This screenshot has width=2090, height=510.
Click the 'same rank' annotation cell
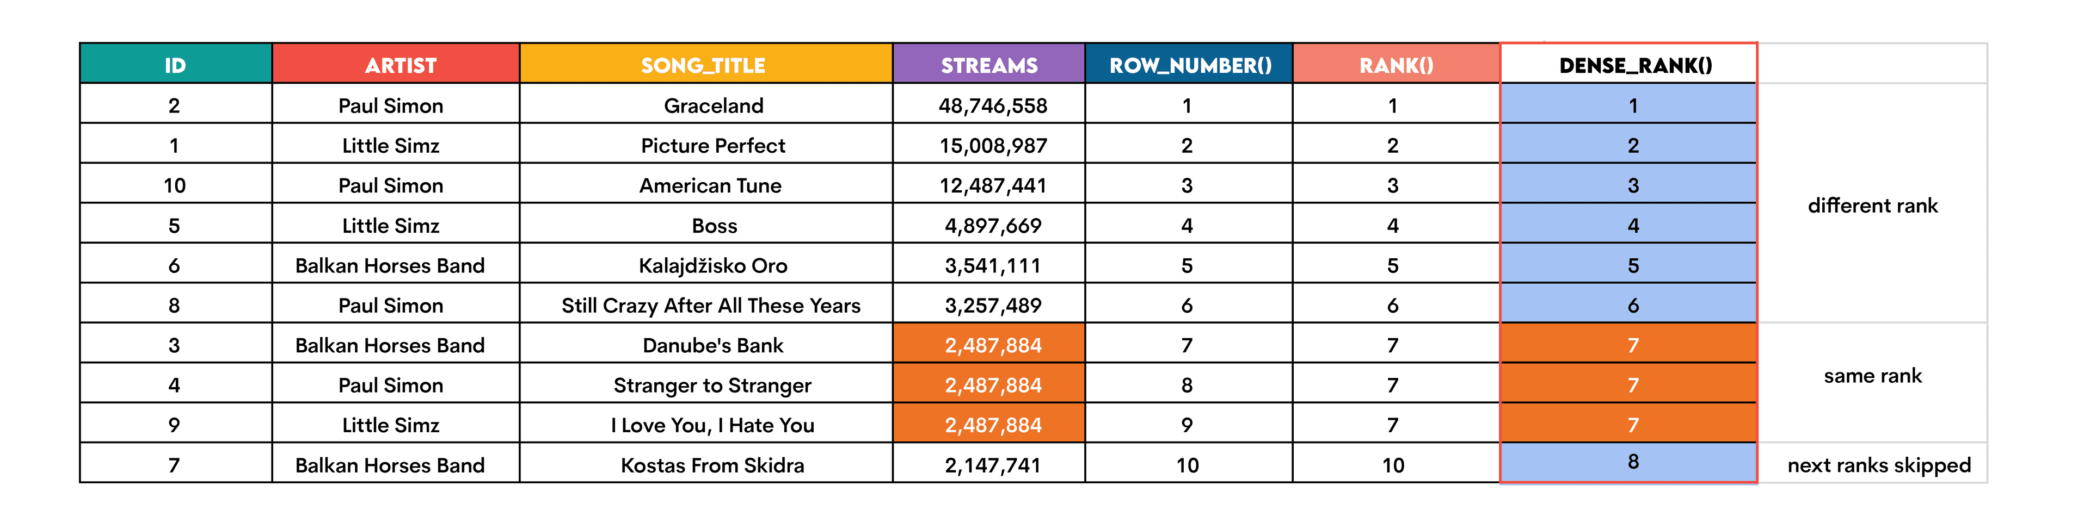[x=1872, y=375]
